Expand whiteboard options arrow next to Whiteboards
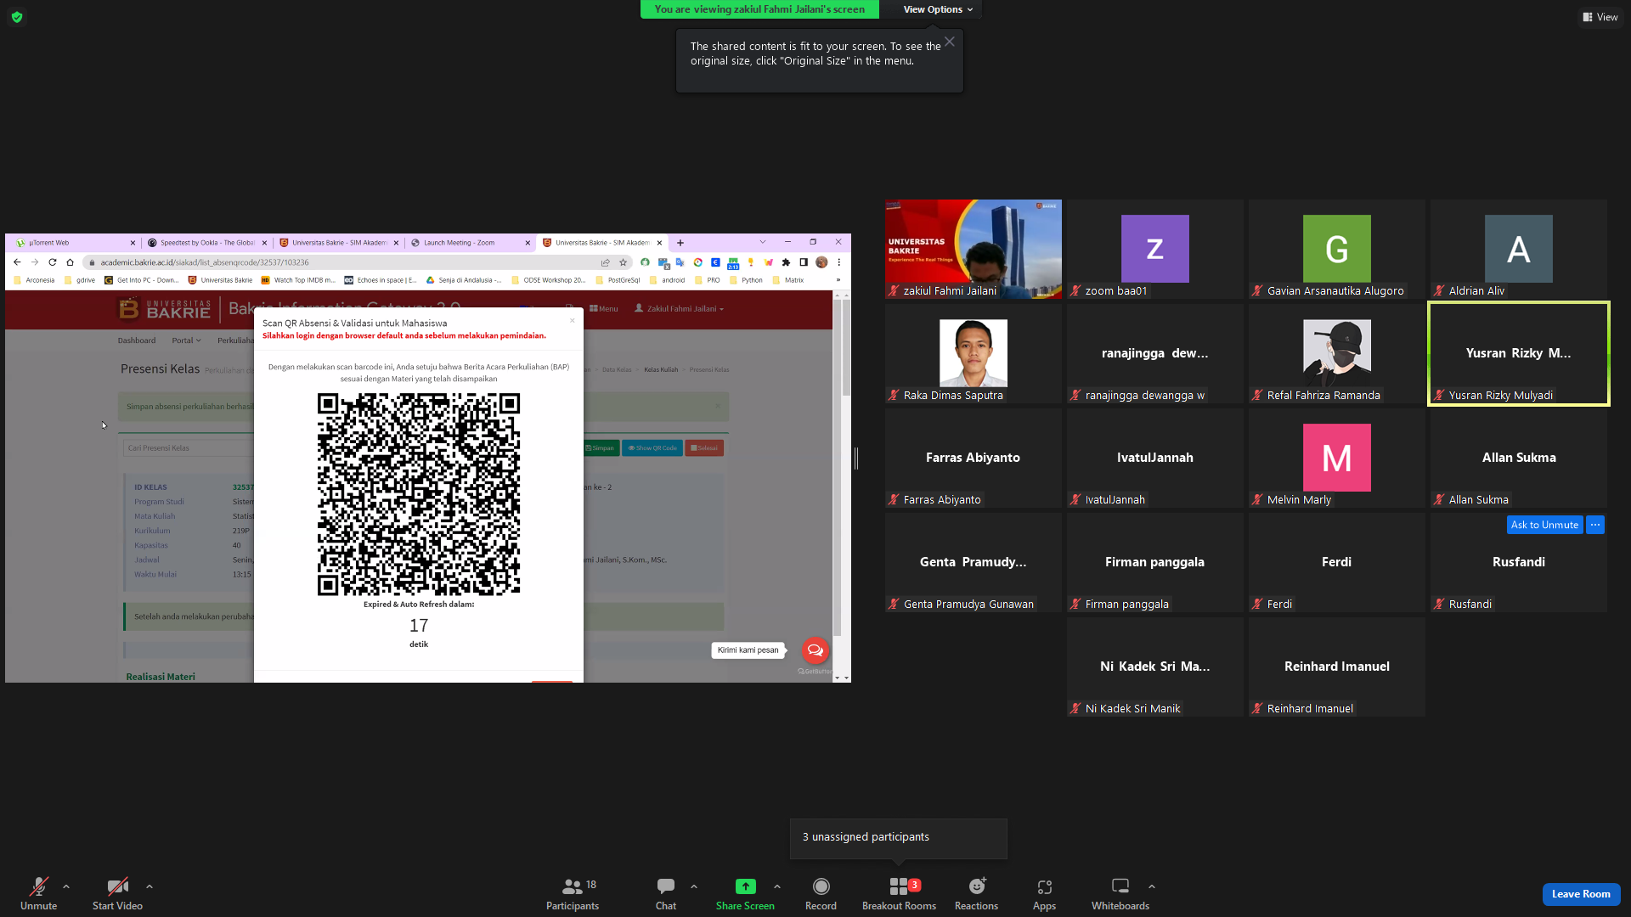This screenshot has height=917, width=1631. click(1152, 886)
